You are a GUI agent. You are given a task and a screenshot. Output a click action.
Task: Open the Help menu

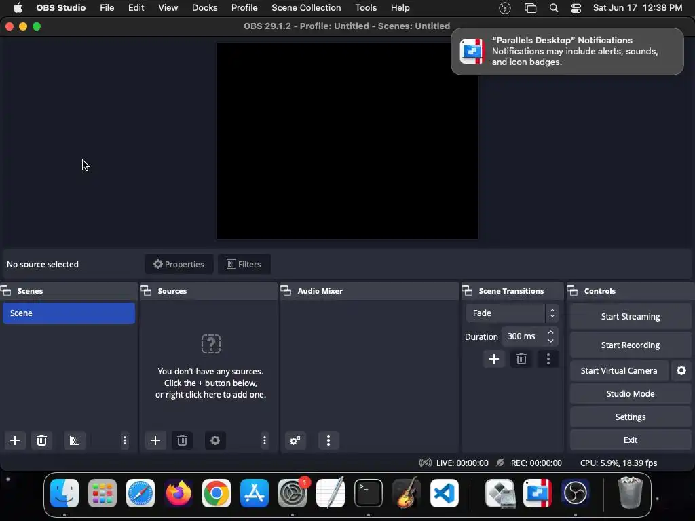click(400, 8)
